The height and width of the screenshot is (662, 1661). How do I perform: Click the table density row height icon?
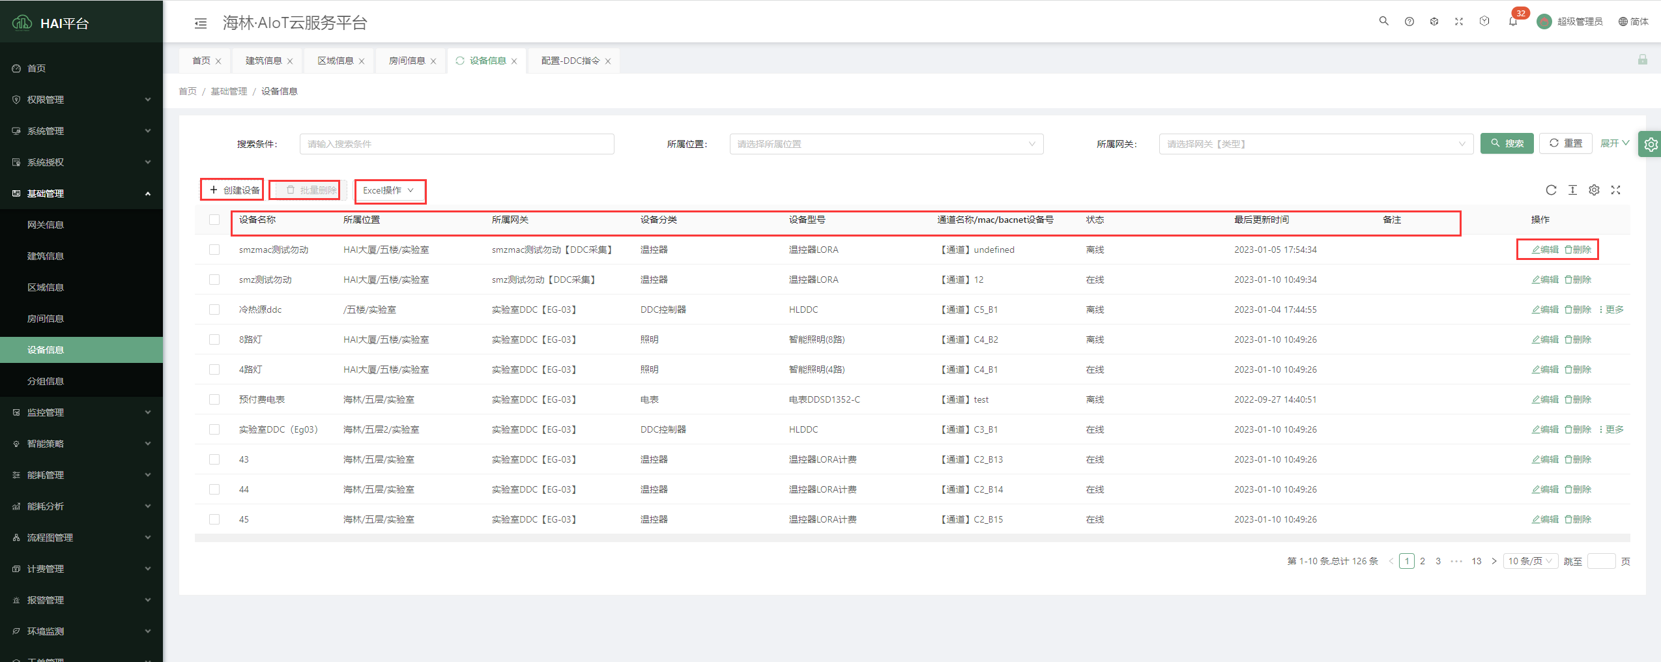pos(1572,190)
